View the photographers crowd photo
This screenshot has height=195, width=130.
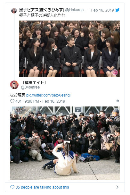coord(65,143)
